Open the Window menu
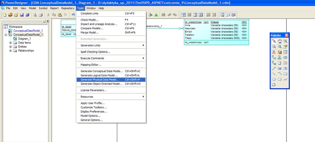Viewport: 315px width, 142px height. pos(91,8)
